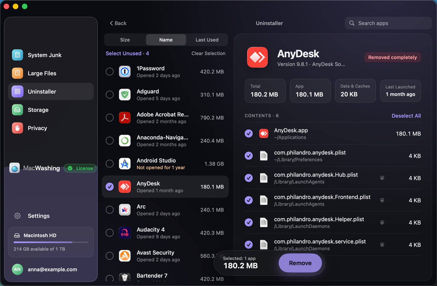
Task: Click Select Unused link
Action: coord(127,54)
